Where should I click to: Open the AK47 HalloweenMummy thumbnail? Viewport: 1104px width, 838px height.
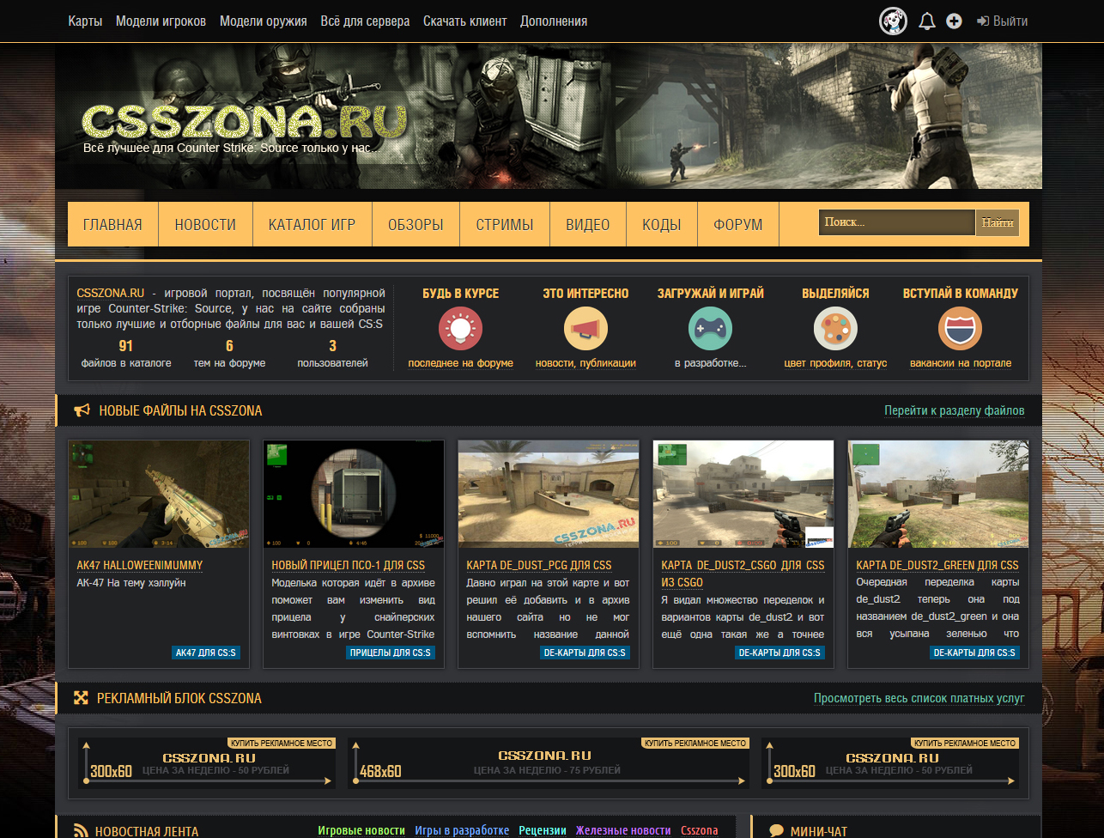click(x=159, y=494)
